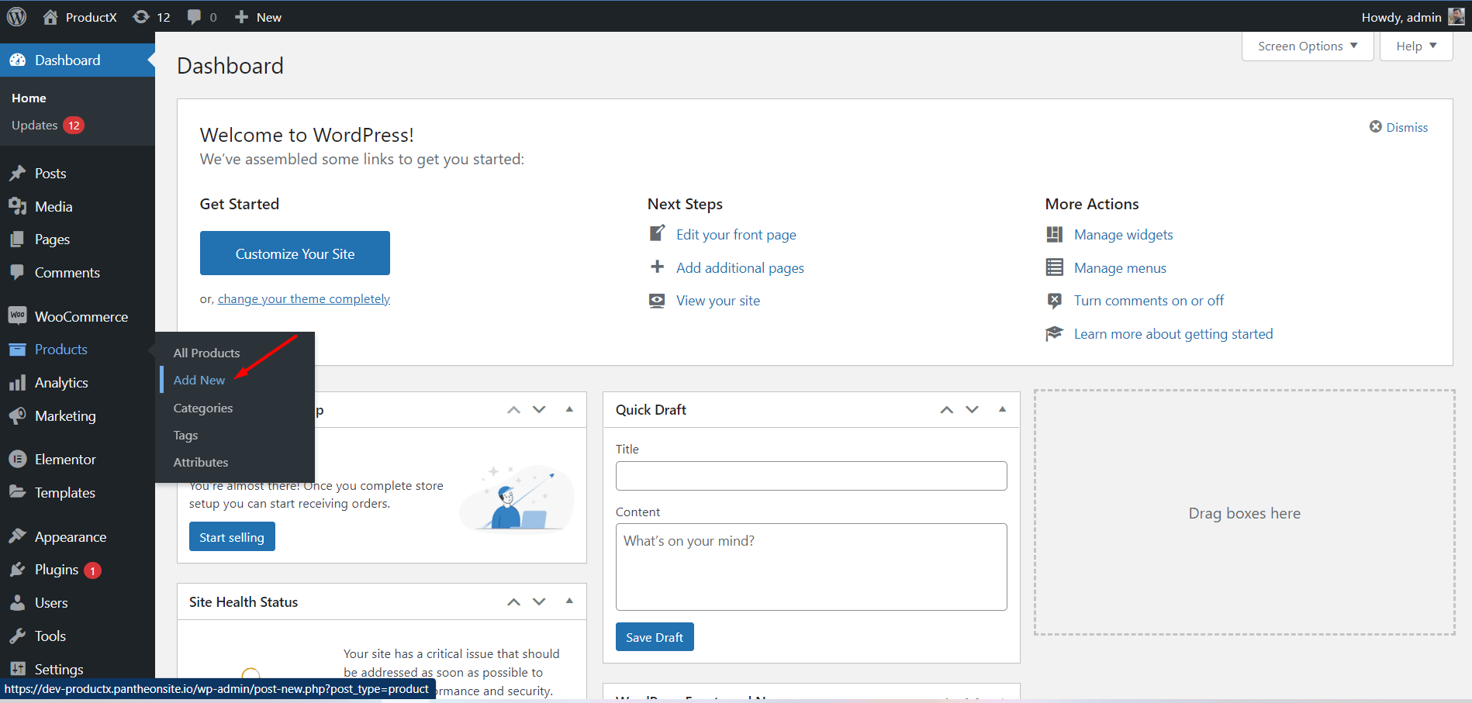Click the Users person icon
This screenshot has height=703, width=1472.
click(17, 603)
